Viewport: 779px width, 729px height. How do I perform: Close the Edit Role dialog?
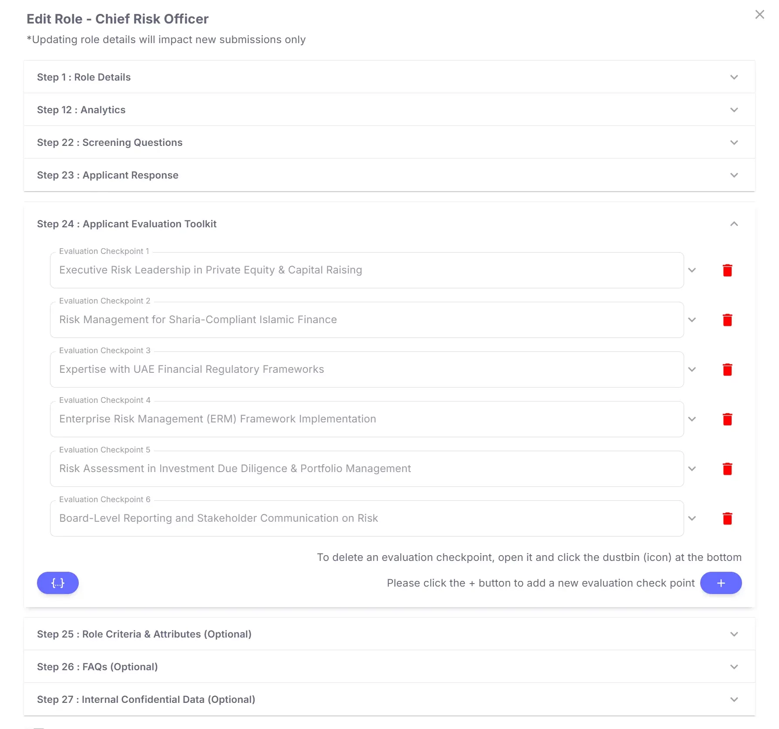click(760, 14)
